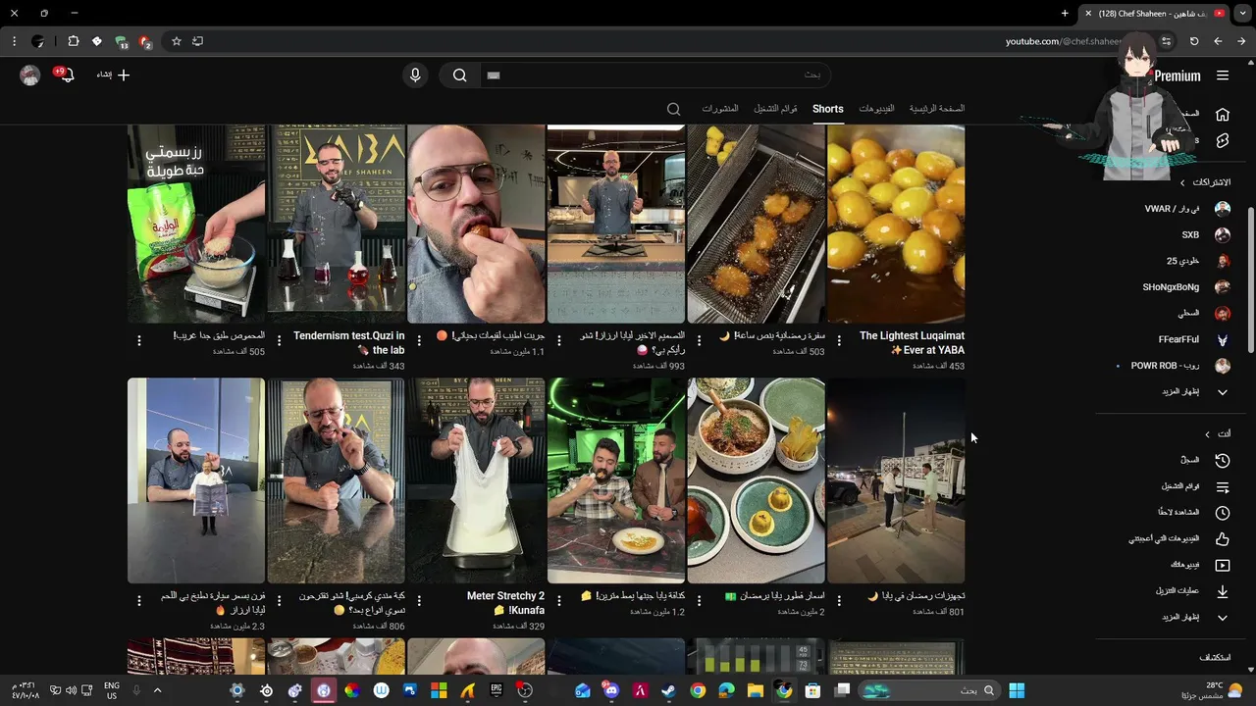
Task: Play the تجهيزات رمضان في يايا short thumbnail
Action: click(x=896, y=480)
